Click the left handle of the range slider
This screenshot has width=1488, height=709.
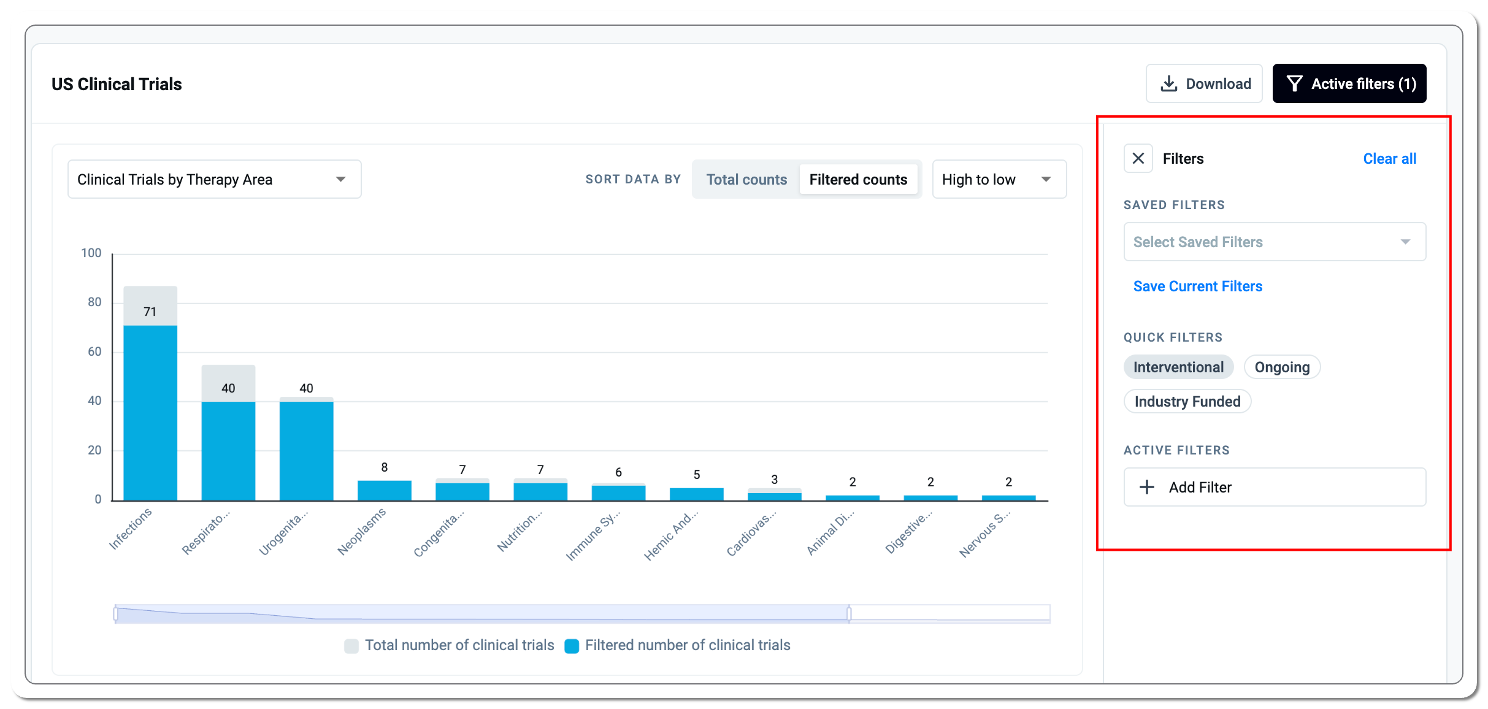point(116,613)
